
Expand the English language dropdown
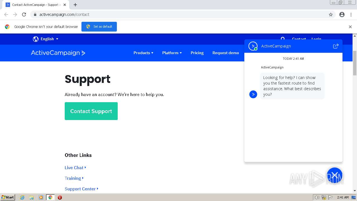click(x=49, y=39)
